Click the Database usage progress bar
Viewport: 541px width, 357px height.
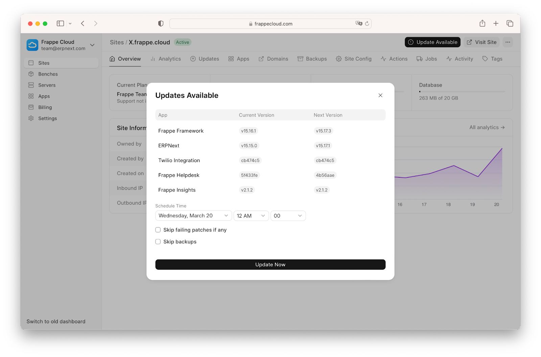coord(462,92)
